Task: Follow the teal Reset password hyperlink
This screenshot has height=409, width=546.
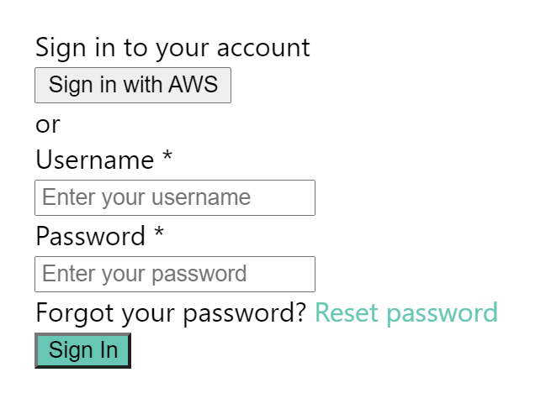Action: [406, 312]
